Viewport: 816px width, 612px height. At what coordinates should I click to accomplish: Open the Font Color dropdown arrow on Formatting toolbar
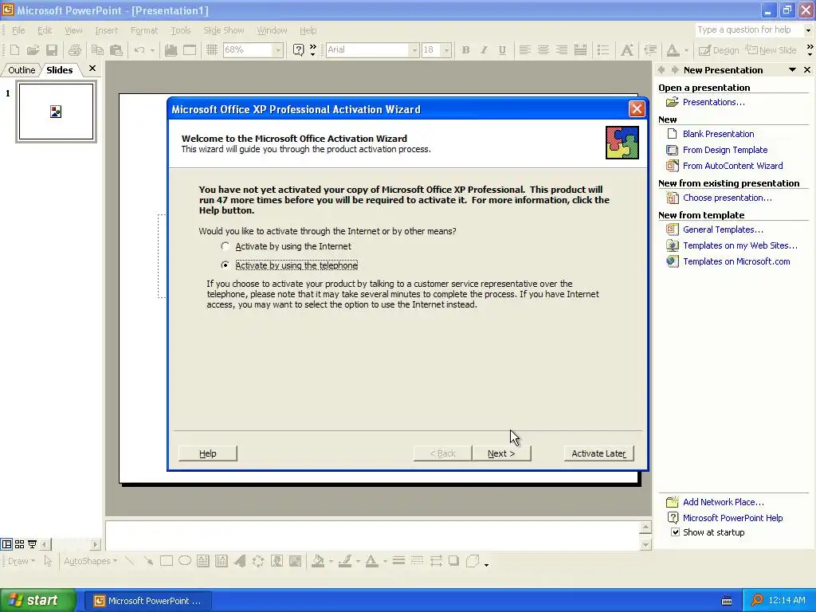686,50
